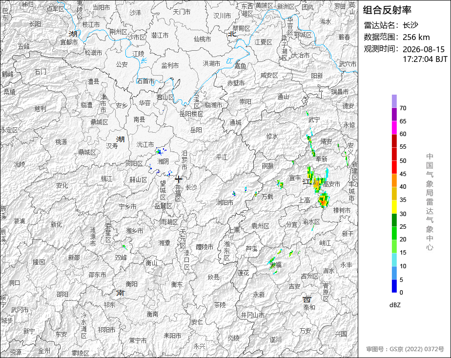
Task: Click the green echo patch near 安福
Action: pos(272,260)
